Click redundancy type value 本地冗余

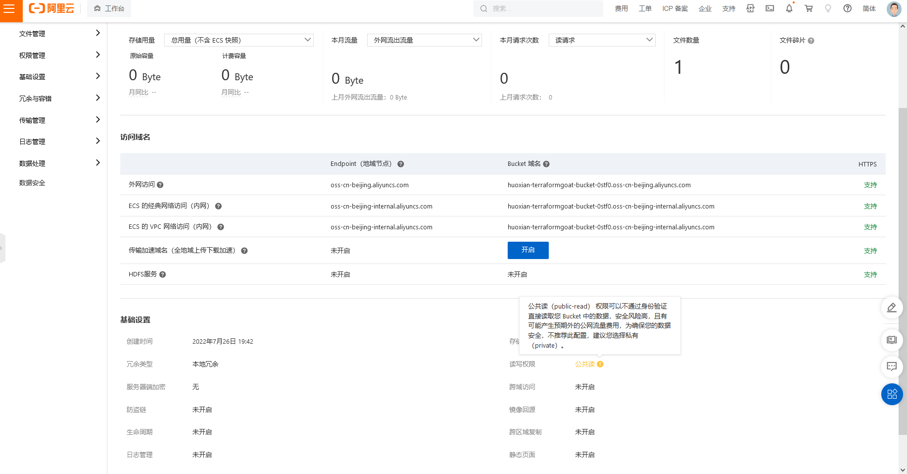click(205, 364)
